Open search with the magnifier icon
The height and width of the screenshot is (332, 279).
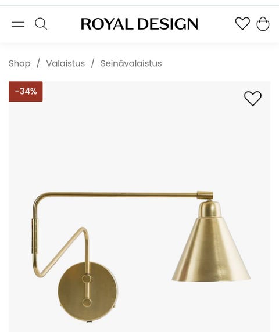tap(41, 24)
